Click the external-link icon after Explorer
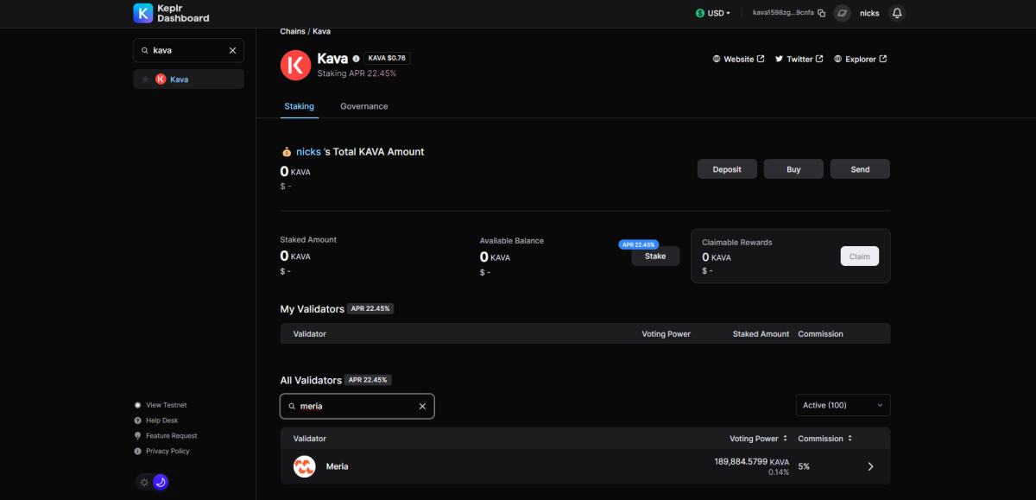Image resolution: width=1036 pixels, height=500 pixels. point(883,59)
